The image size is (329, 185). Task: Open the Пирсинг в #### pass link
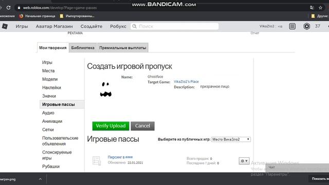click(120, 157)
